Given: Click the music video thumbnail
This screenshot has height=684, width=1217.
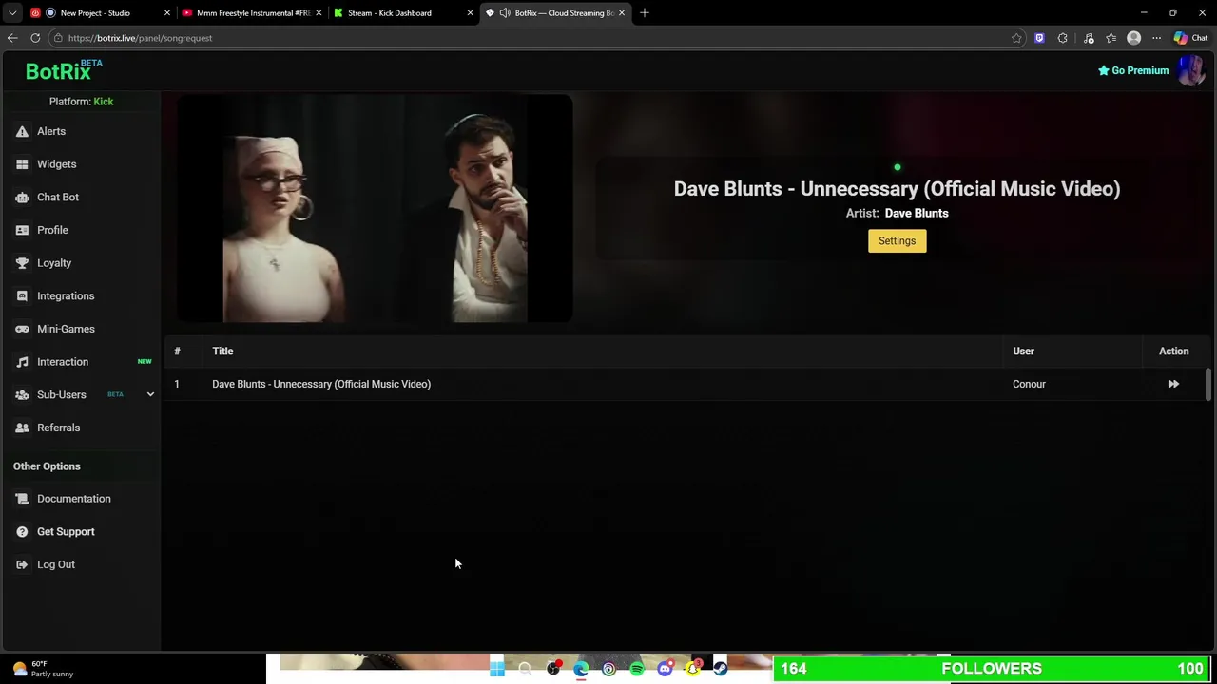Looking at the screenshot, I should point(375,209).
